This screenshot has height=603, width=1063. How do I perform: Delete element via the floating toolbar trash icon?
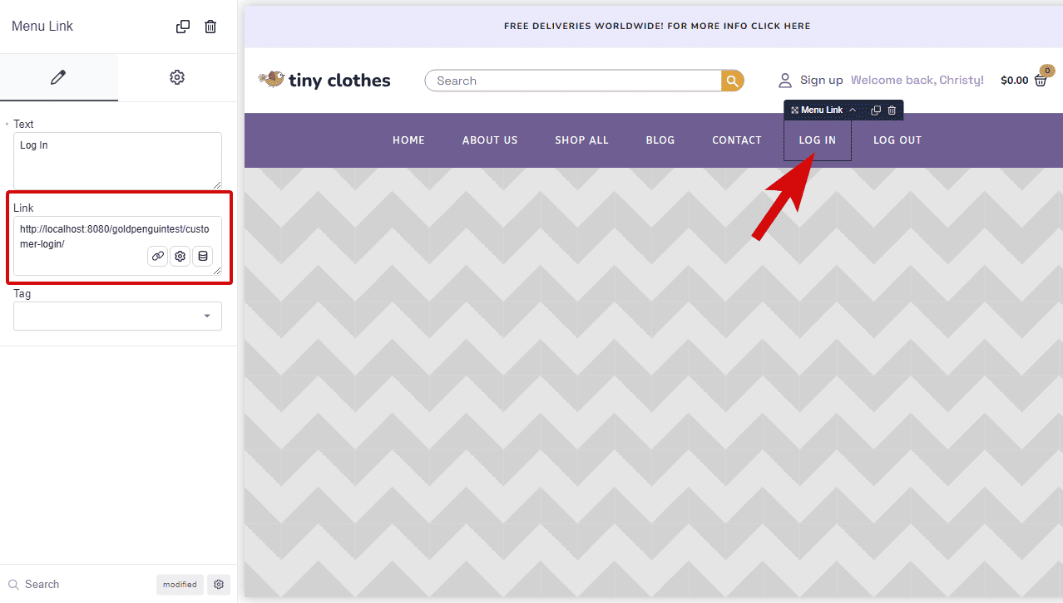point(892,110)
